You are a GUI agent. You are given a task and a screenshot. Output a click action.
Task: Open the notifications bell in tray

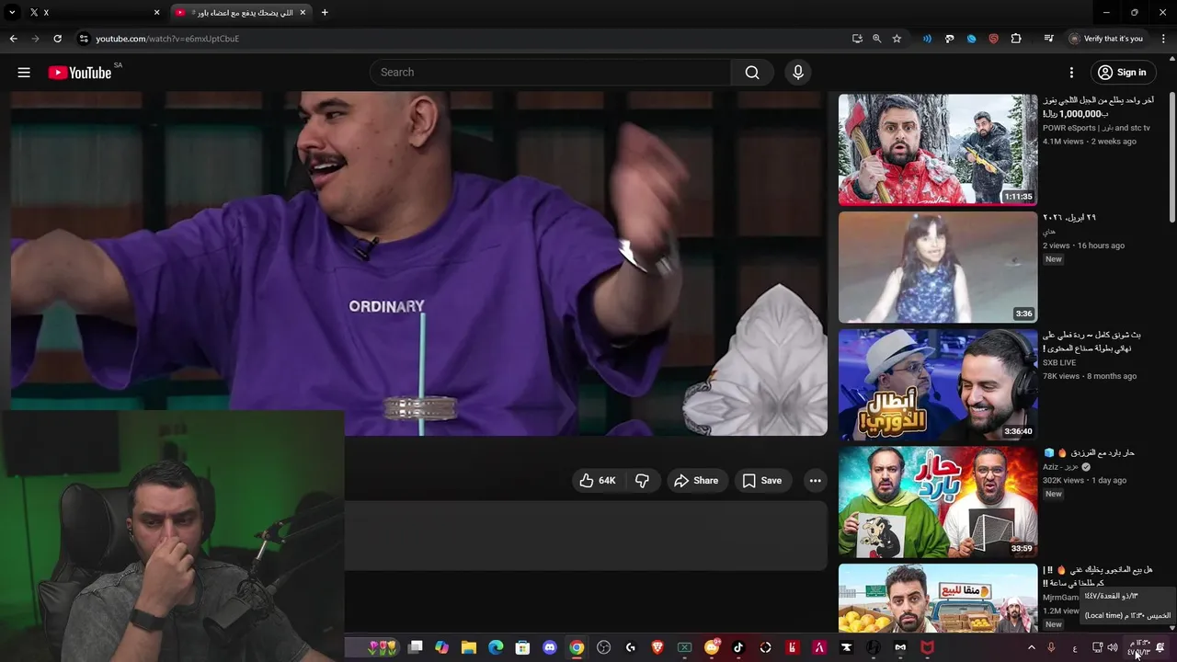pos(1160,647)
